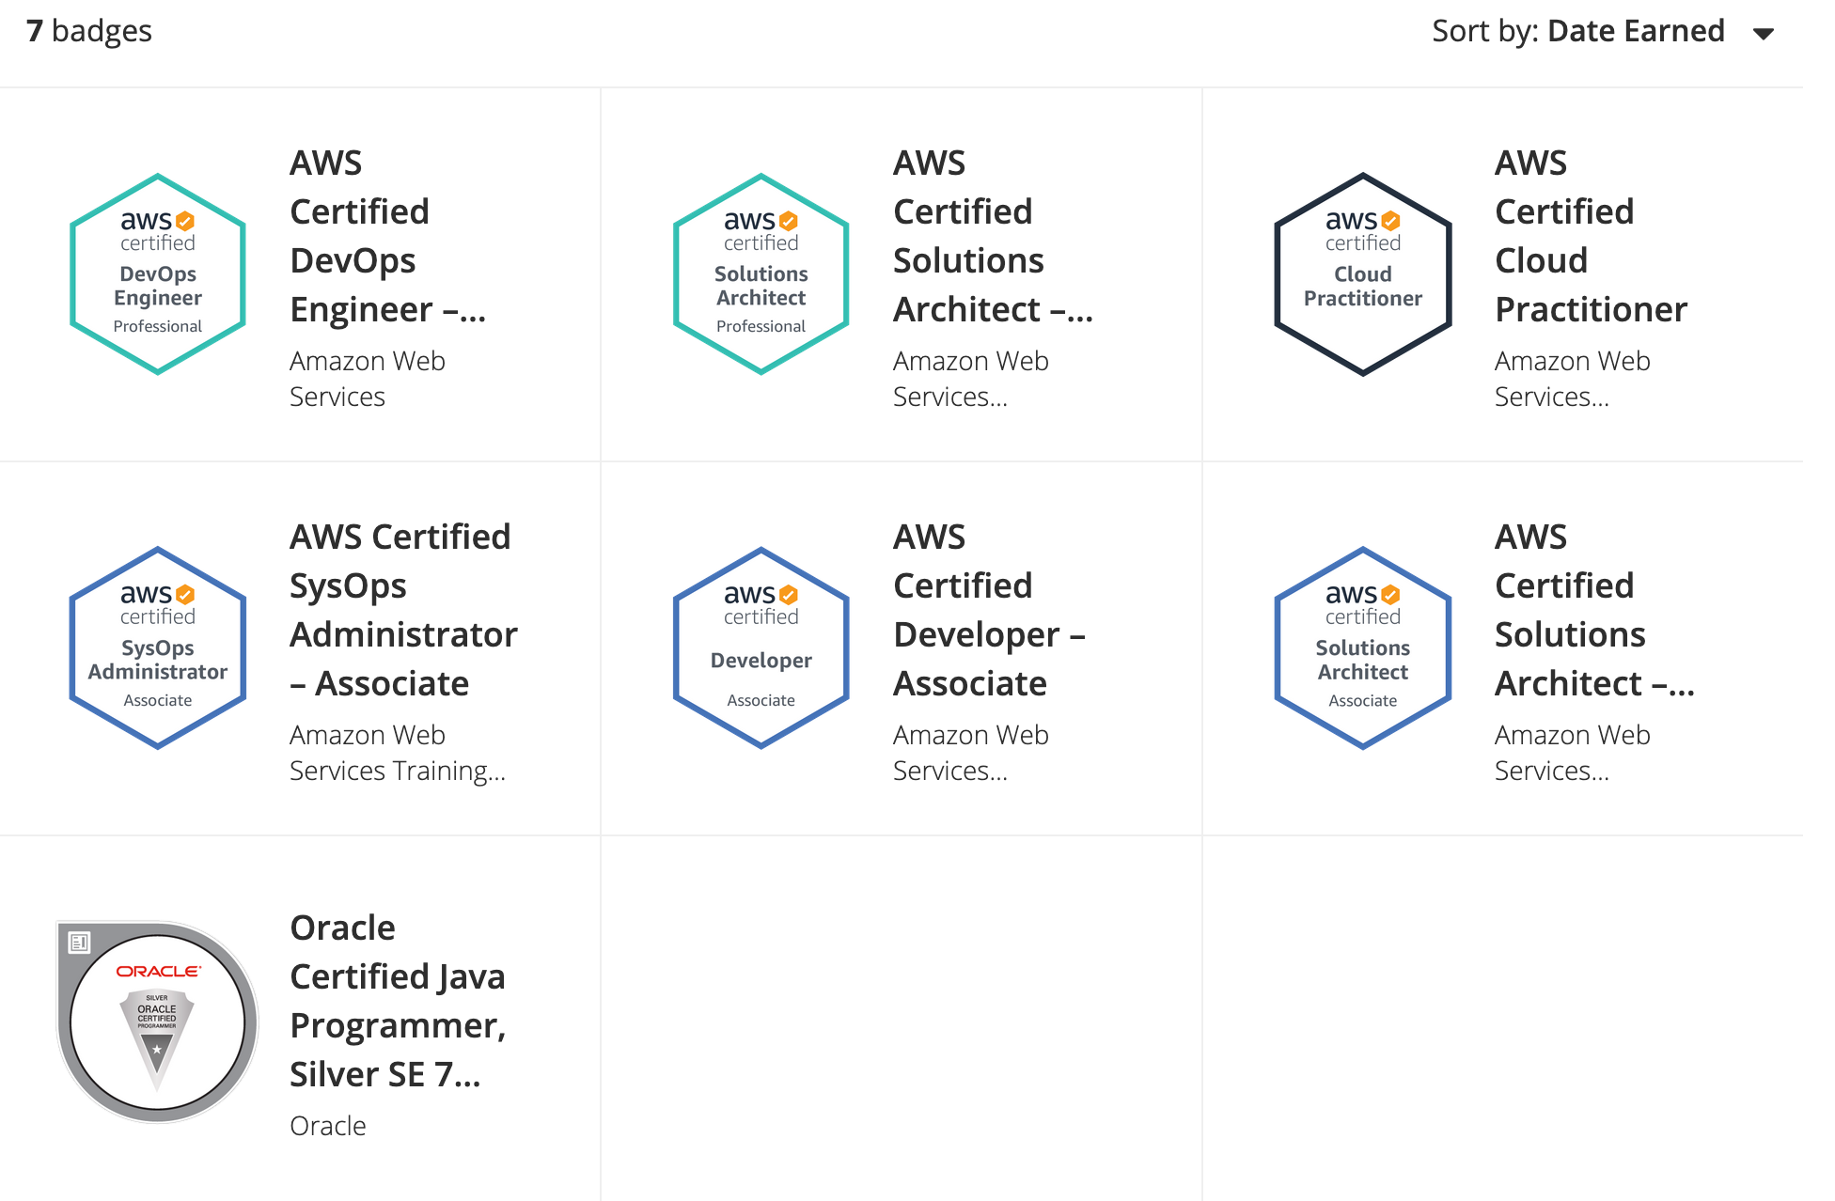Open the Solutions Architect Associate hexagon badge
Screen dimensions: 1835x1201
[1363, 648]
